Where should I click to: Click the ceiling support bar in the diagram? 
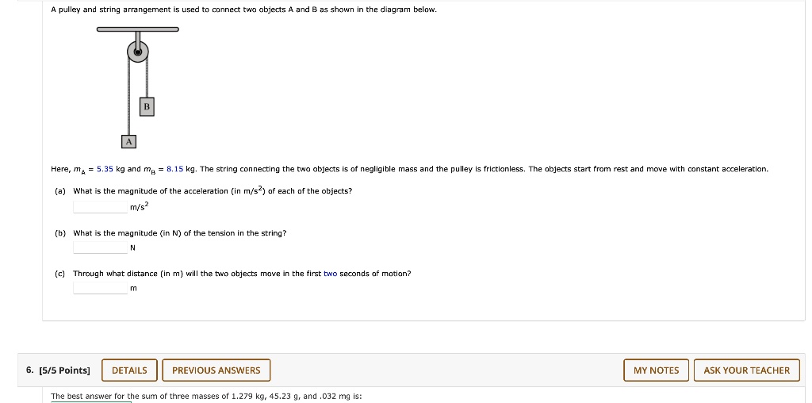(137, 30)
